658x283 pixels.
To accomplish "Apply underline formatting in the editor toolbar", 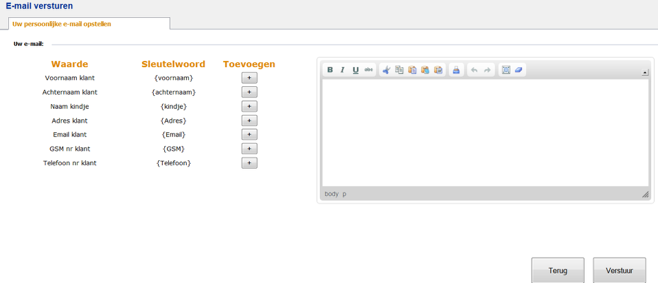I will [x=355, y=70].
